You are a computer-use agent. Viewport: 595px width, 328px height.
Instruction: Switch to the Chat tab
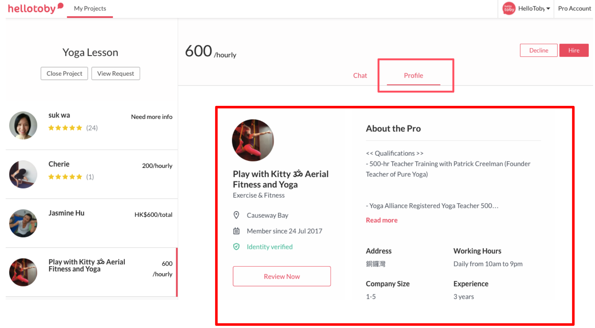[360, 76]
